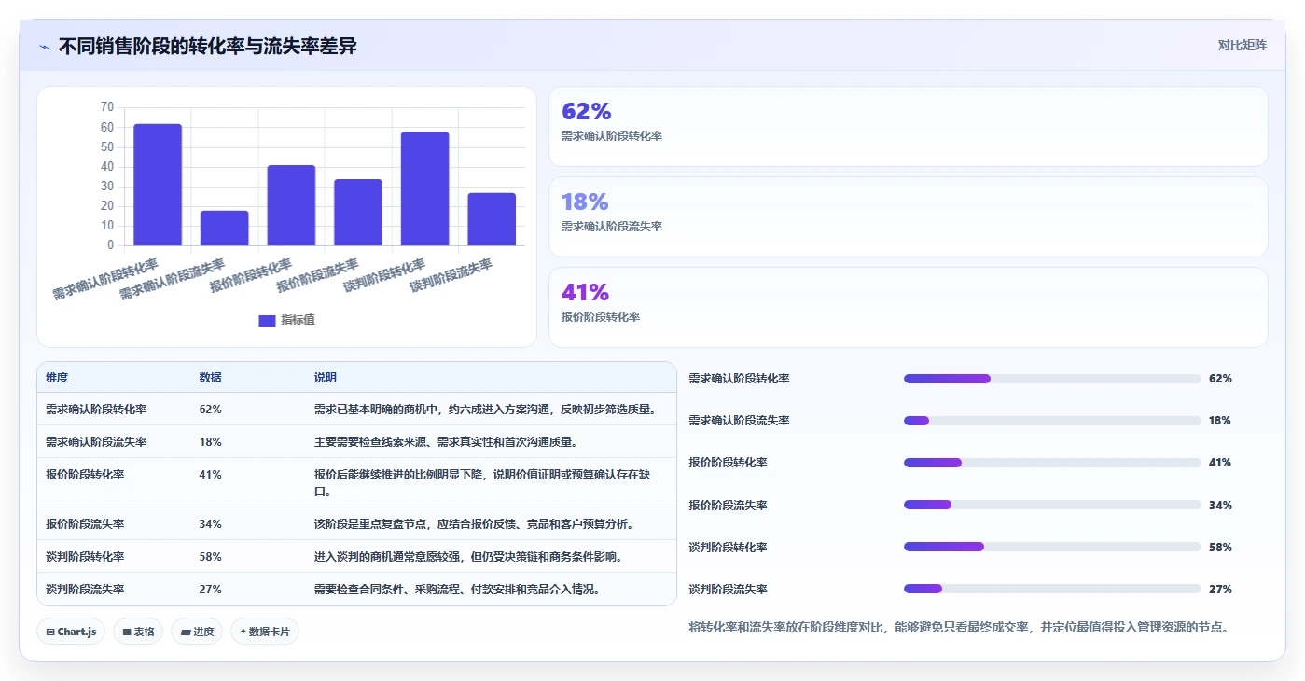The height and width of the screenshot is (681, 1305).
Task: Click the 41% value in the data card
Action: pyautogui.click(x=585, y=292)
